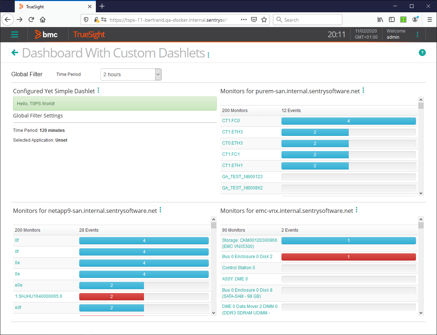This screenshot has height=335, width=437.
Task: Open Configured Yet Simple Dashlet options menu
Action: click(x=98, y=90)
